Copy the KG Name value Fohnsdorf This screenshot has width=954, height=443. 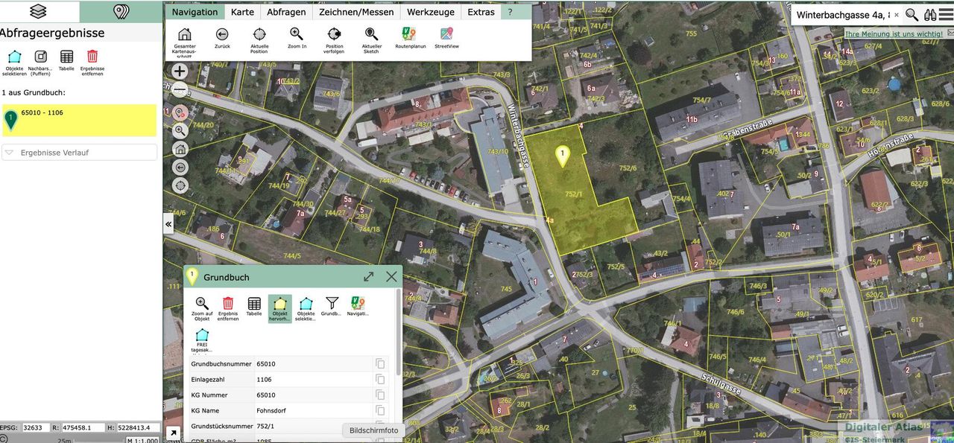click(380, 410)
